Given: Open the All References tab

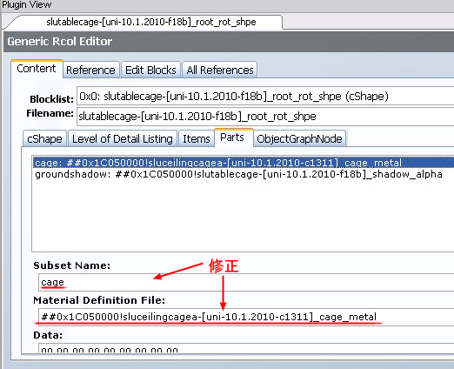Looking at the screenshot, I should coord(220,70).
